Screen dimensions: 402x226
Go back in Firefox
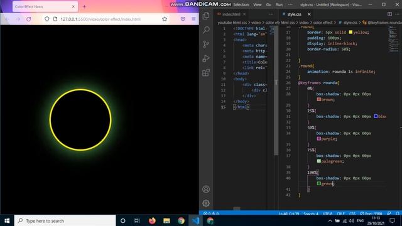click(7, 19)
